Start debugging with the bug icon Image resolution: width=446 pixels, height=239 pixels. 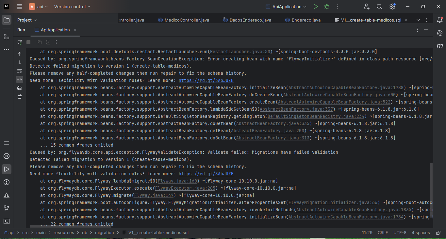coord(326,7)
